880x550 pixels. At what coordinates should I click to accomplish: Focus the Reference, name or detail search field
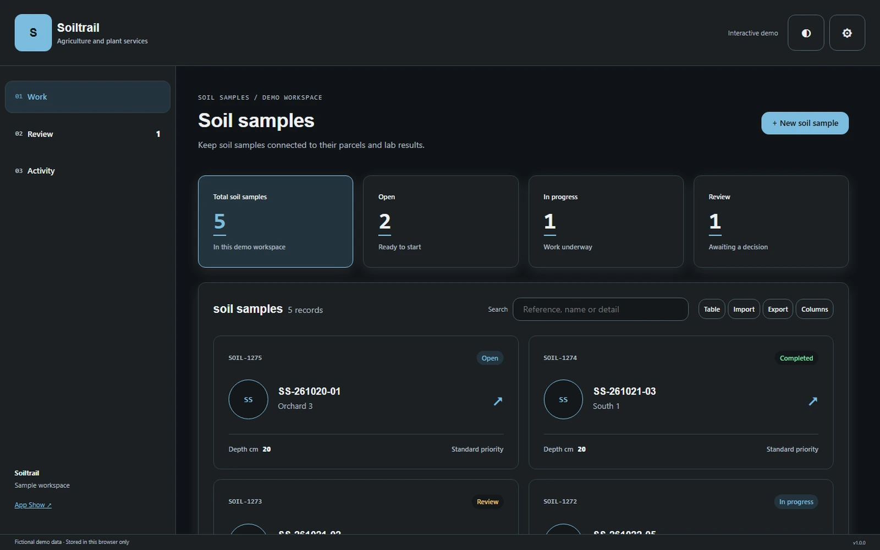[x=601, y=309]
